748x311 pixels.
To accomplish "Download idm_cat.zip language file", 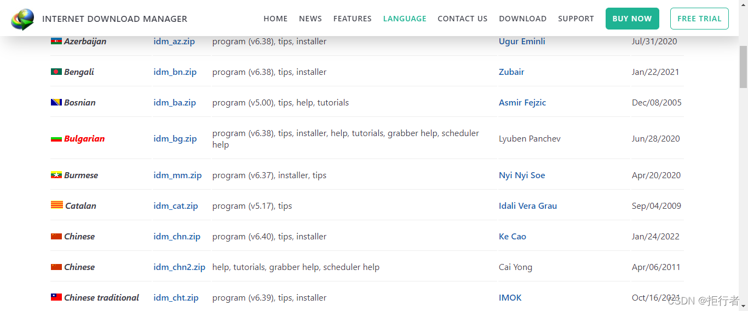I will coord(176,206).
